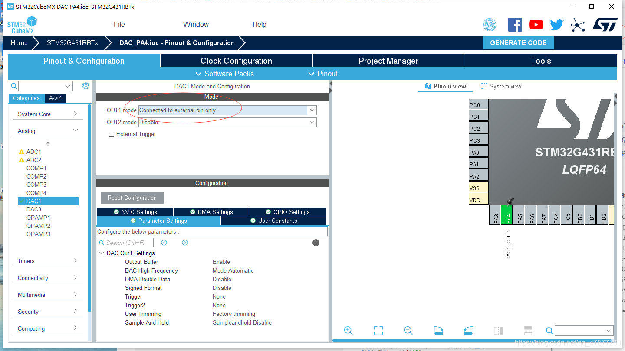Image resolution: width=625 pixels, height=351 pixels.
Task: Switch to the Project Manager tab
Action: coord(388,61)
